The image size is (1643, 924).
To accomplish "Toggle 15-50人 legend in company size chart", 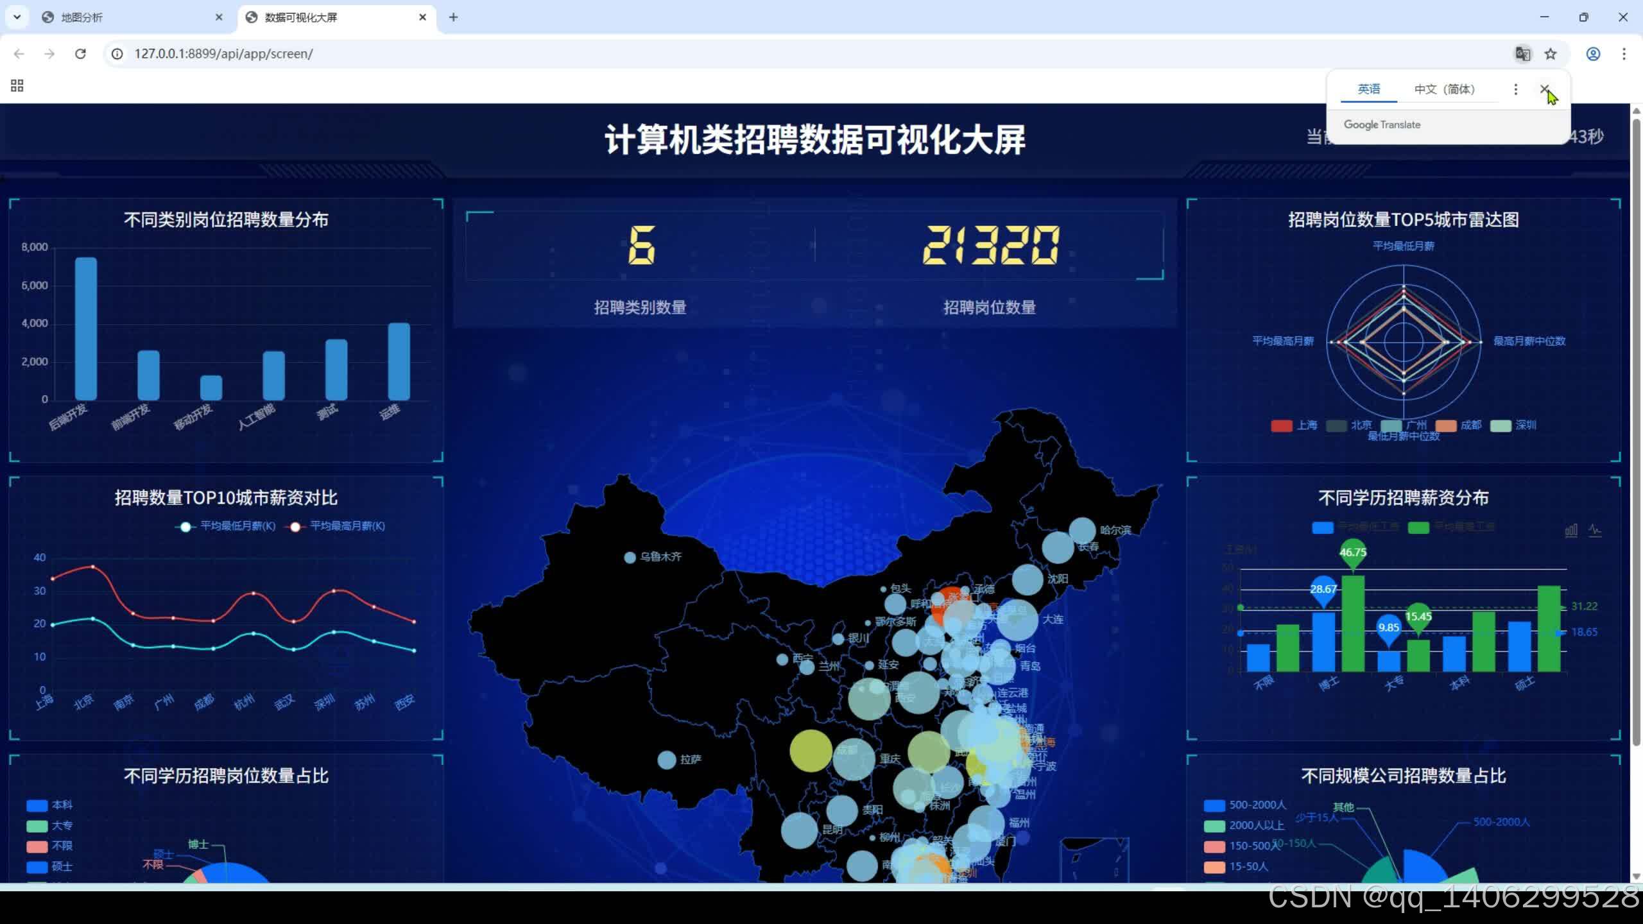I will coord(1236,867).
